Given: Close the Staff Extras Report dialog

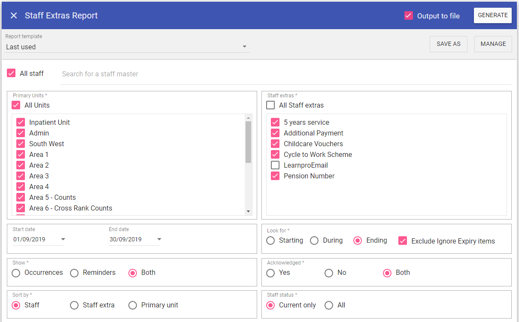Looking at the screenshot, I should click(14, 16).
